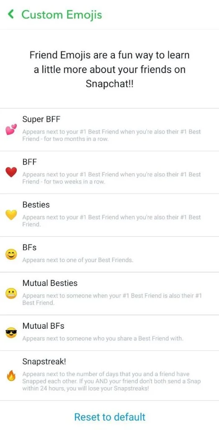Click the grimacing face Mutual Besties emoji
Screen dimensions: 219x430
tap(11, 294)
